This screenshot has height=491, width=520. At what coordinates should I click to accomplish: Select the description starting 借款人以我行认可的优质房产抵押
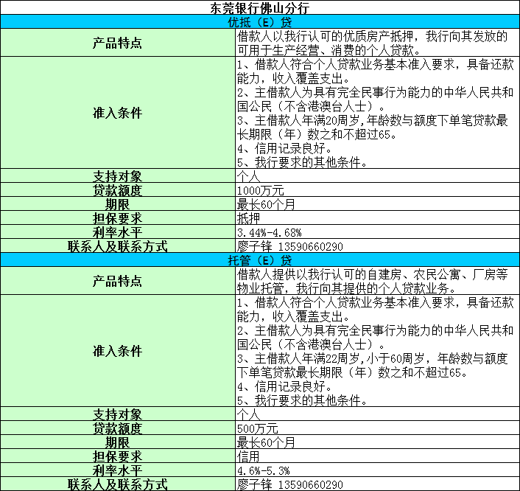tap(377, 43)
